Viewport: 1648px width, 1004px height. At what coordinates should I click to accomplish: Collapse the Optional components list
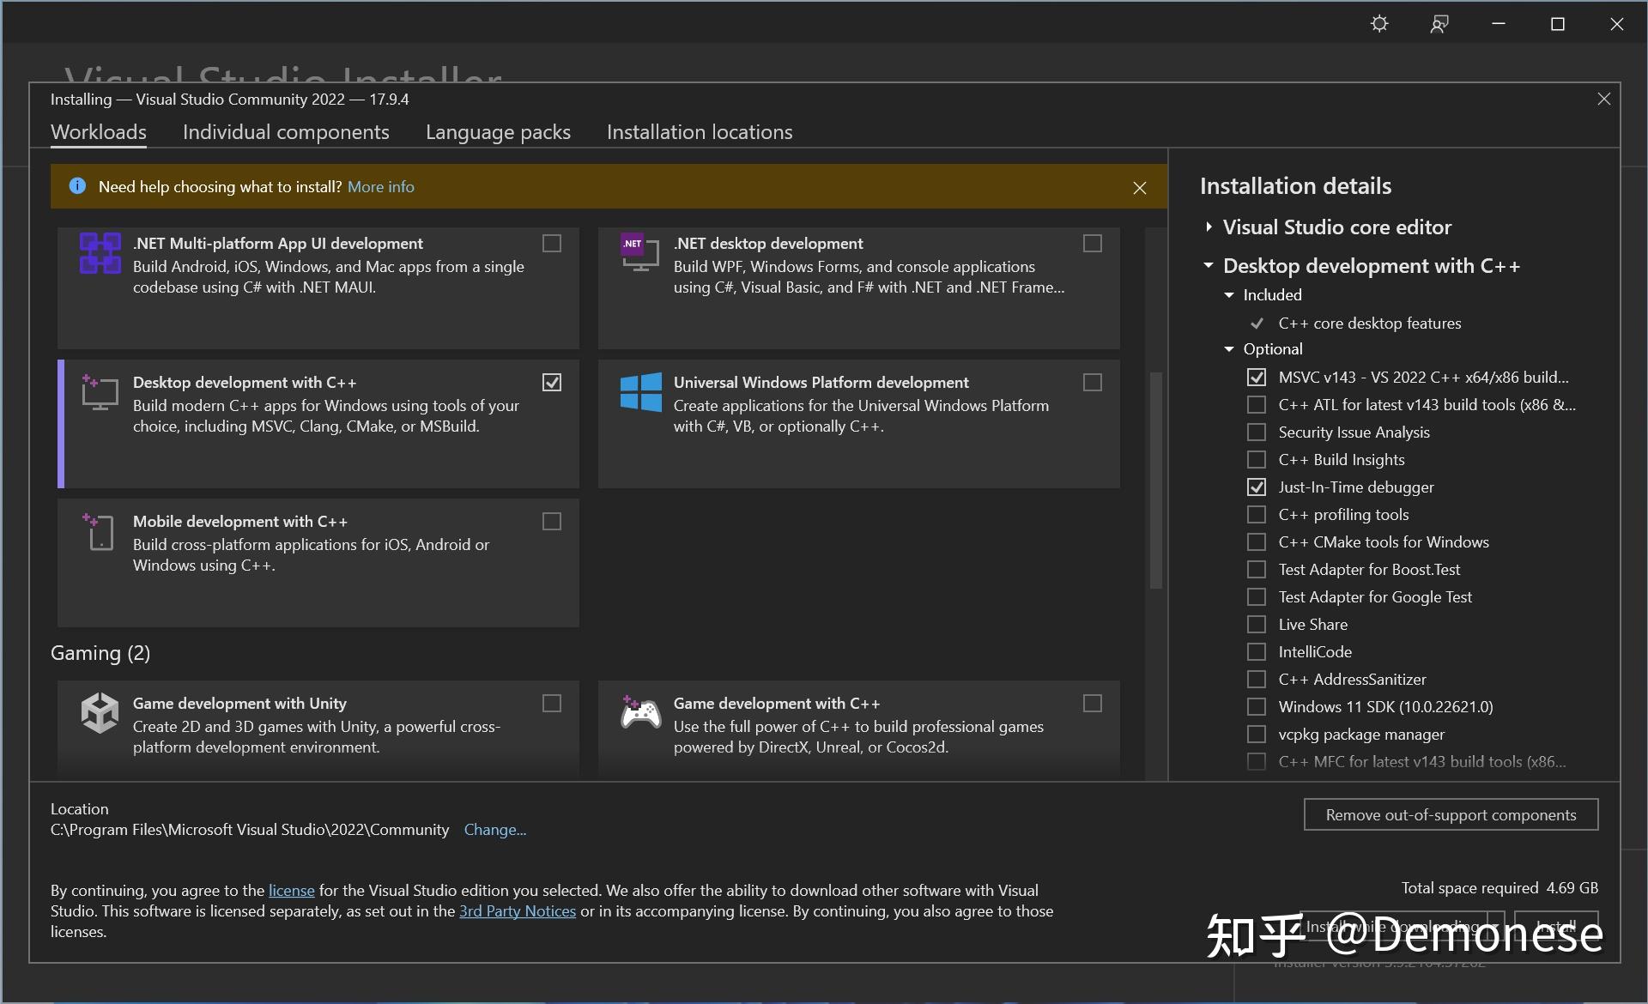(x=1229, y=349)
